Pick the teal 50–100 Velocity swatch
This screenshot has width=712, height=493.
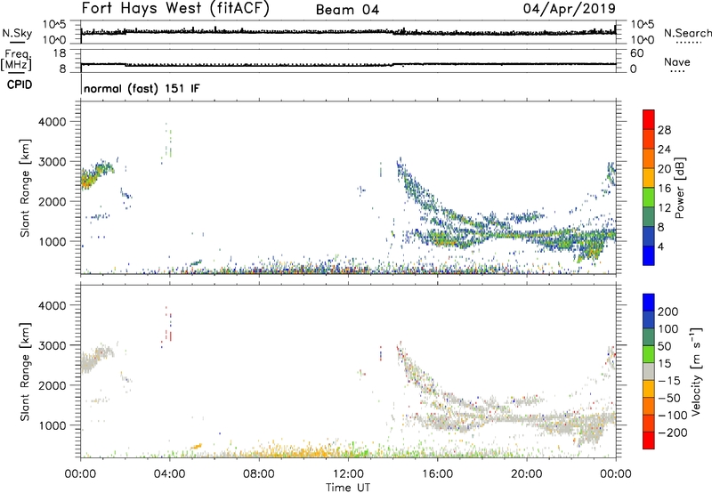[x=649, y=337]
